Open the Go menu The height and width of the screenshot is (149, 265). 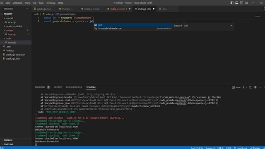35,3
